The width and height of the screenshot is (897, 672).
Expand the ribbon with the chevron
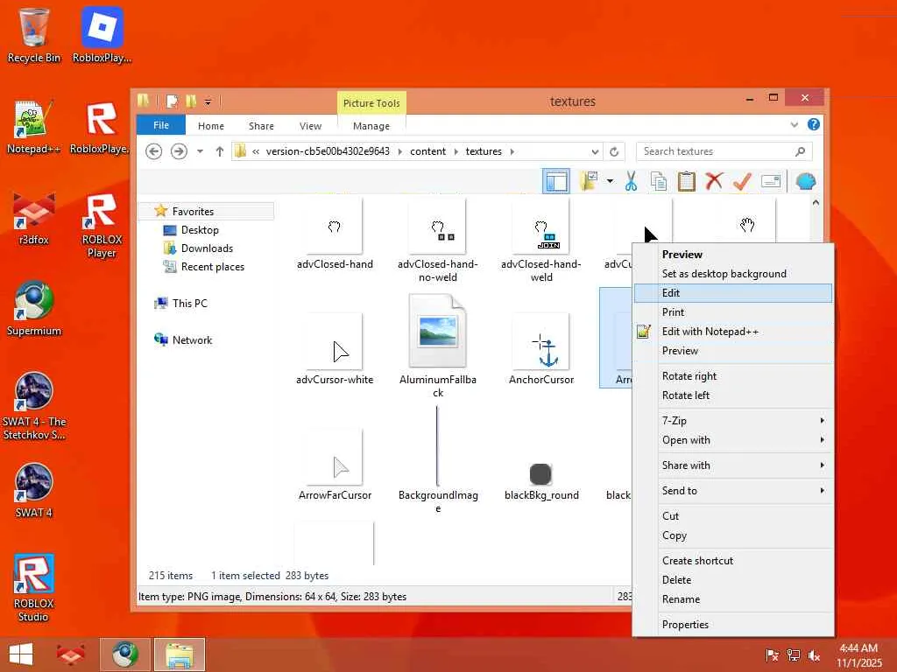pyautogui.click(x=794, y=124)
